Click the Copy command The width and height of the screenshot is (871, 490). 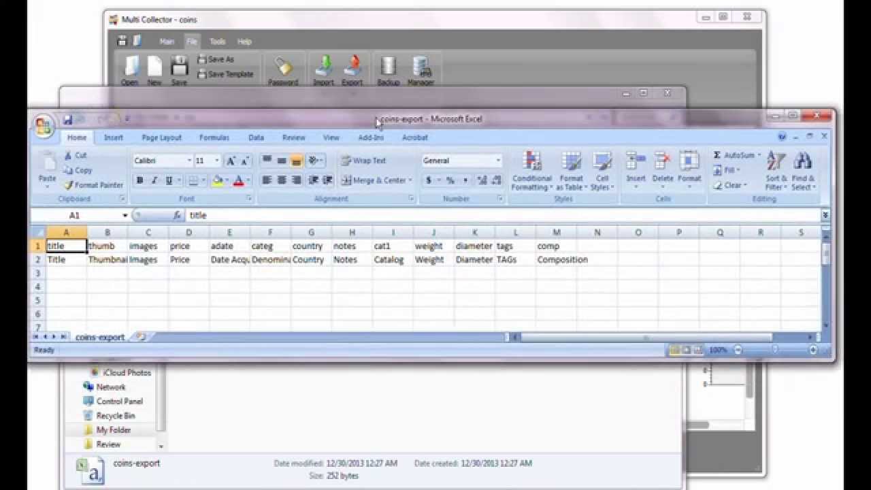78,170
